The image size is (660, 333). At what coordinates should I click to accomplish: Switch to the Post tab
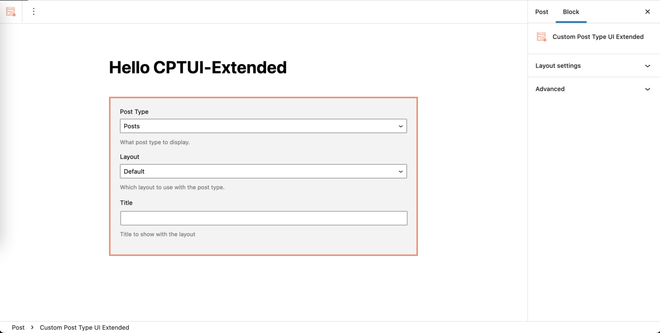click(x=541, y=12)
